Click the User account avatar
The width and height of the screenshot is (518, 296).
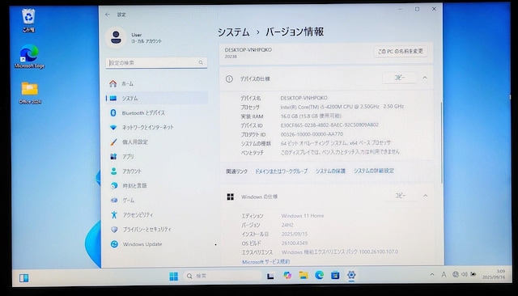[116, 37]
